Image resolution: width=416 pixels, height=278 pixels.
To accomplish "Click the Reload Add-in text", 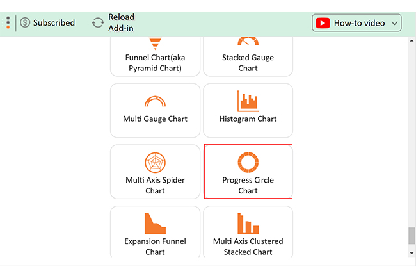I will (121, 22).
